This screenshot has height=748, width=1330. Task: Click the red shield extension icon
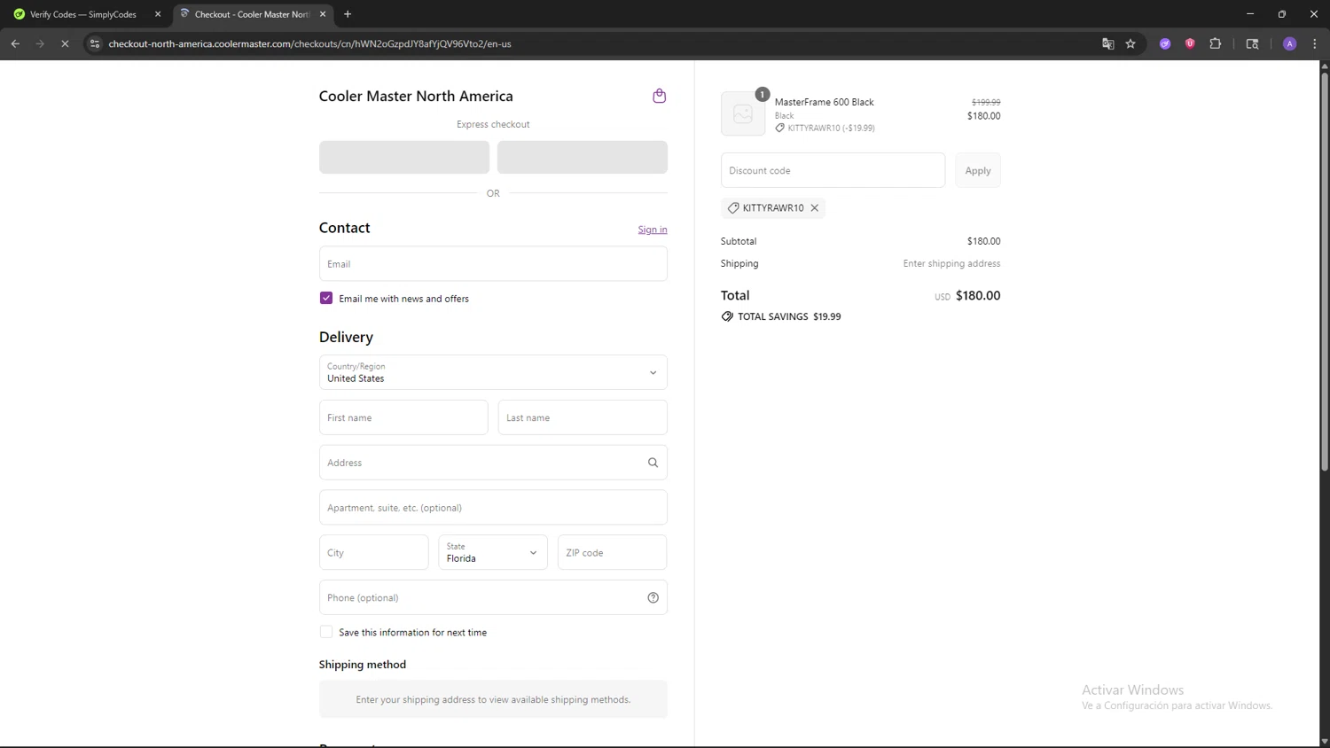(x=1190, y=43)
